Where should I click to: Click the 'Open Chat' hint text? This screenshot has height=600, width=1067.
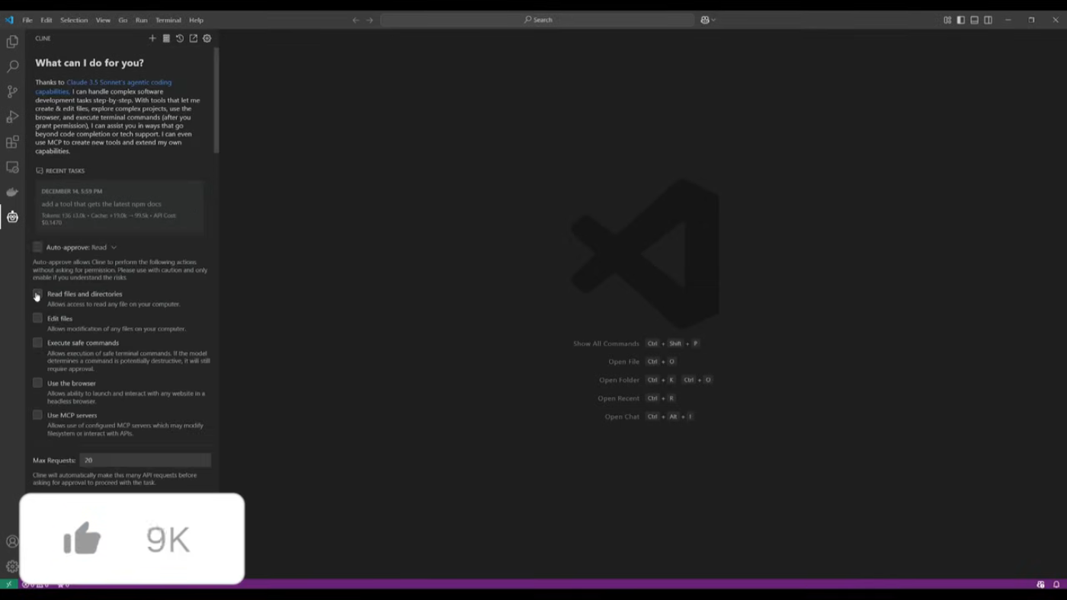pos(622,416)
